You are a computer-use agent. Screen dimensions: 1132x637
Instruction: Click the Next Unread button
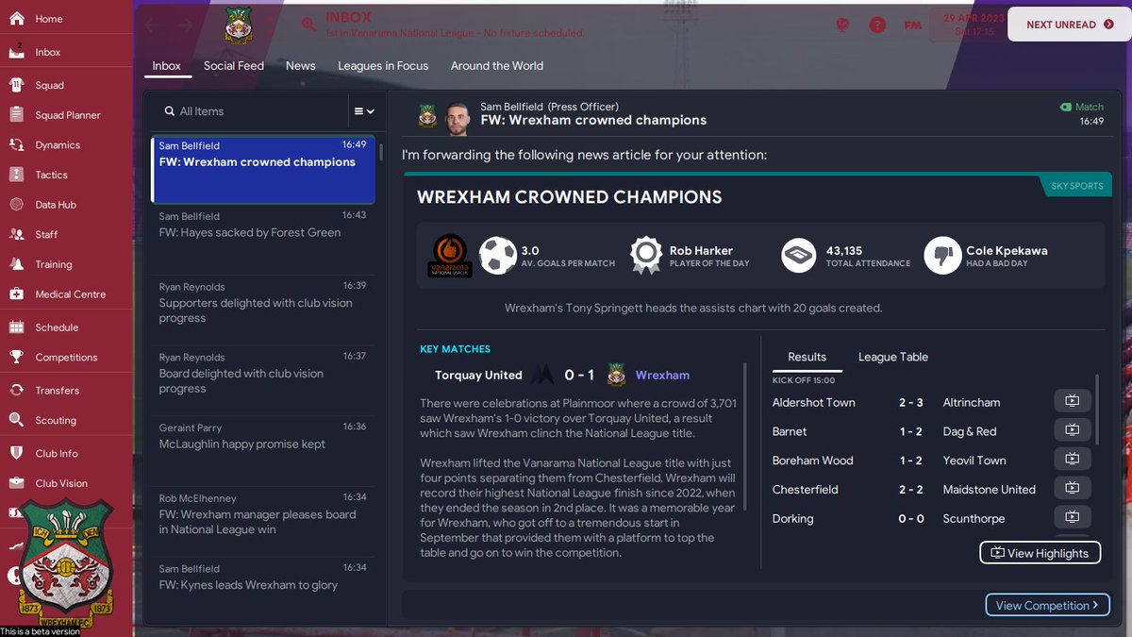tap(1070, 25)
